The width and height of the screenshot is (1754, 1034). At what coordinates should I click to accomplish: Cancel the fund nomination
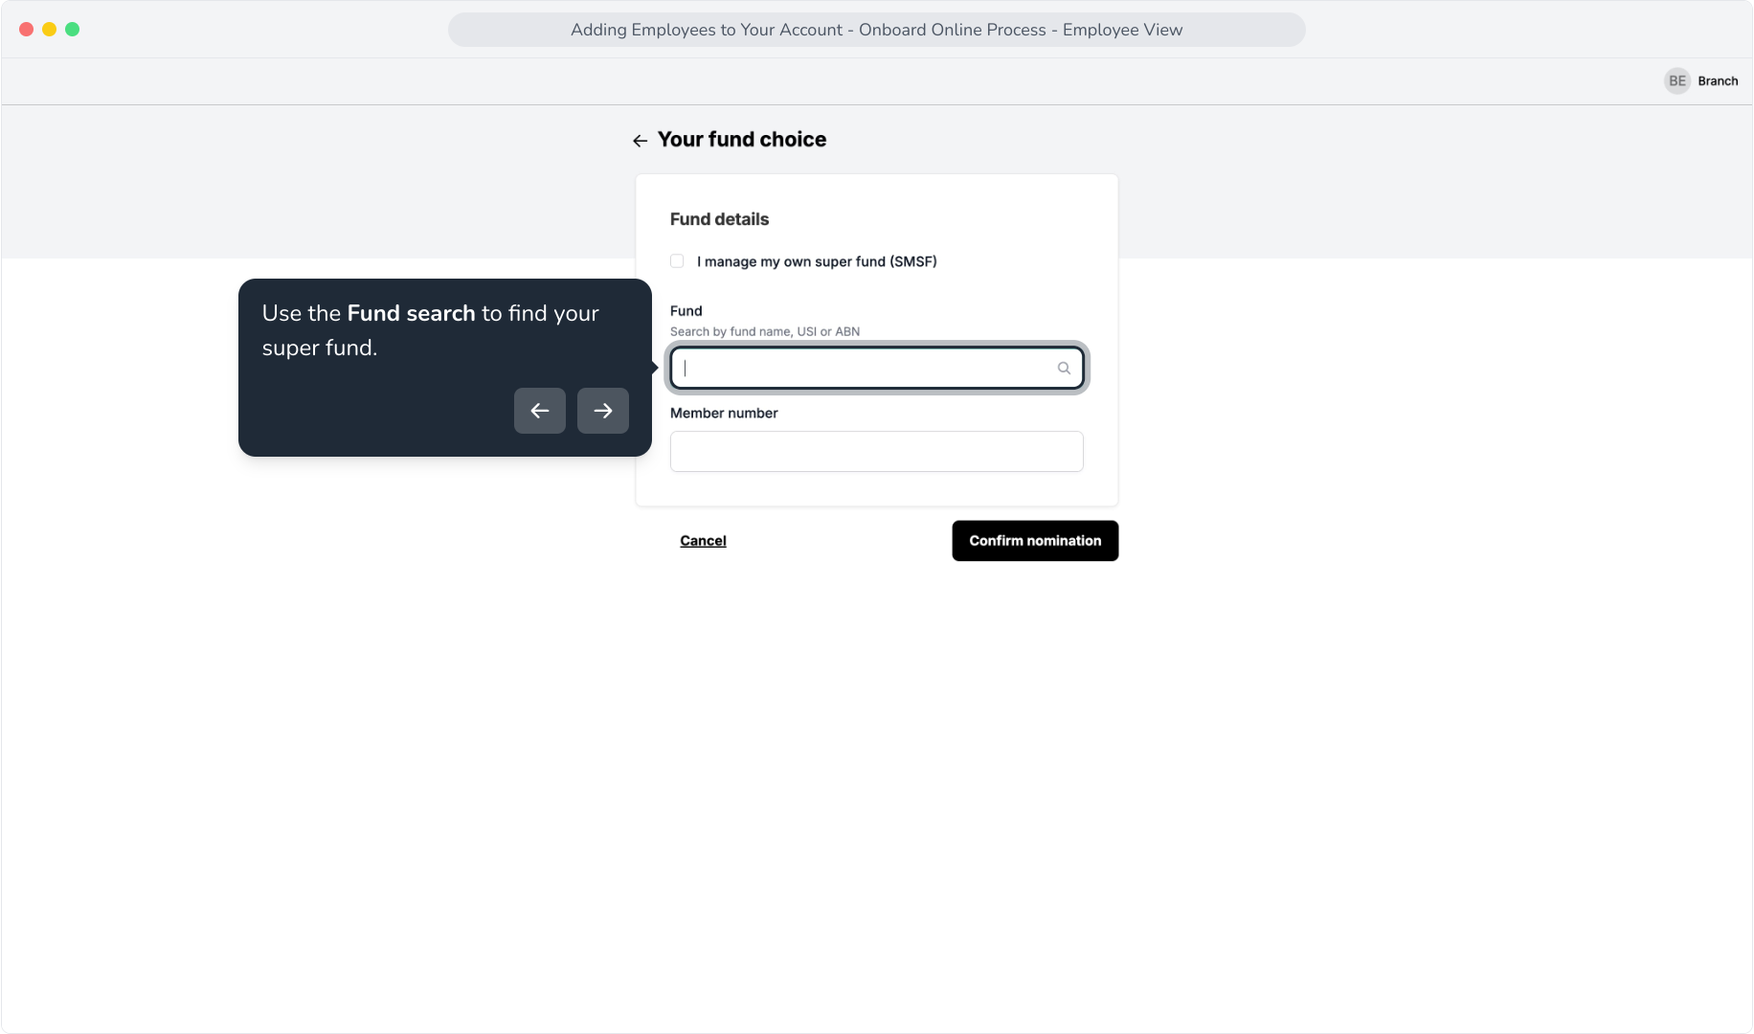pos(703,541)
